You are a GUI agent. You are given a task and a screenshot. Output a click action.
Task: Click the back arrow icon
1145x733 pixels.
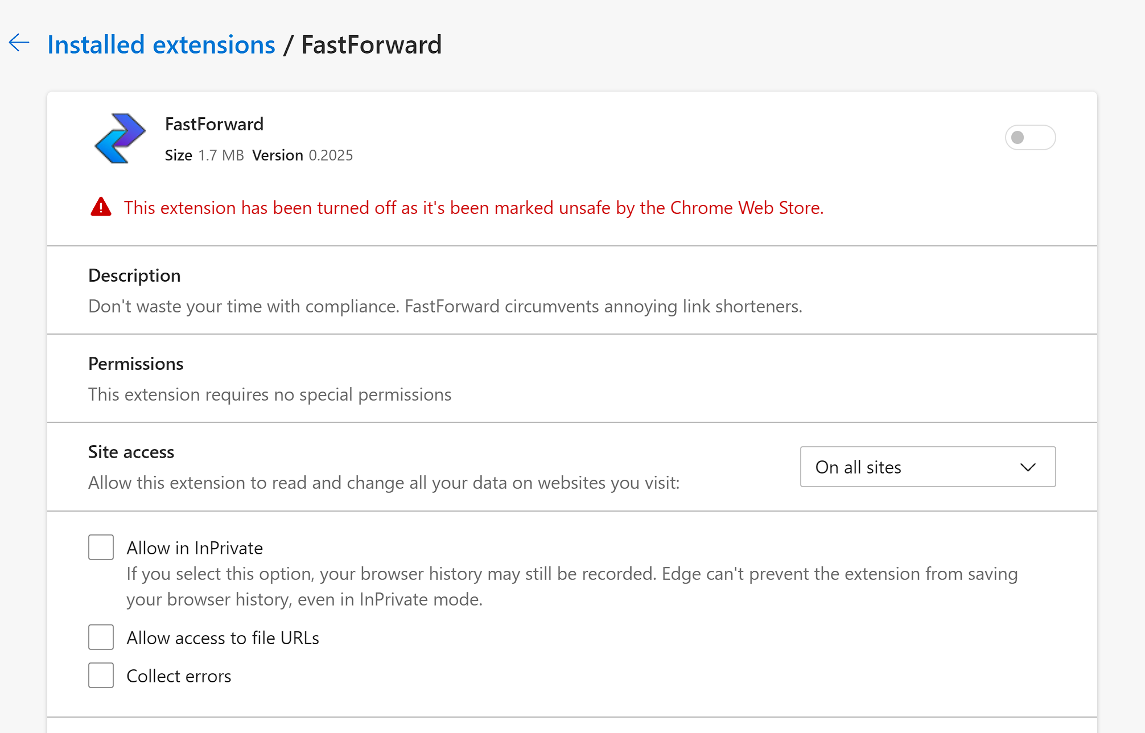point(19,43)
